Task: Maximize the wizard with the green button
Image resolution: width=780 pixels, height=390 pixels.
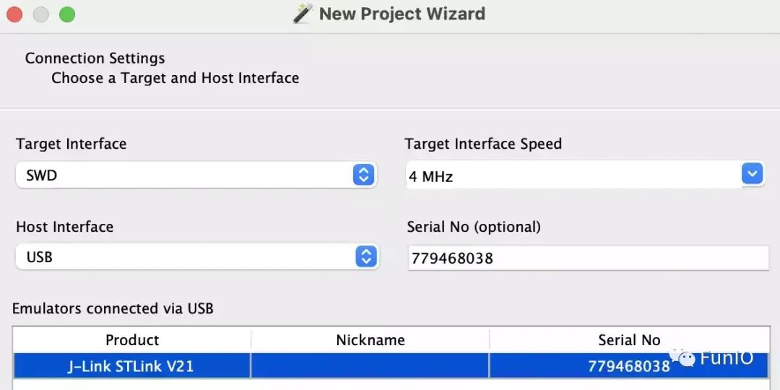Action: coord(67,14)
